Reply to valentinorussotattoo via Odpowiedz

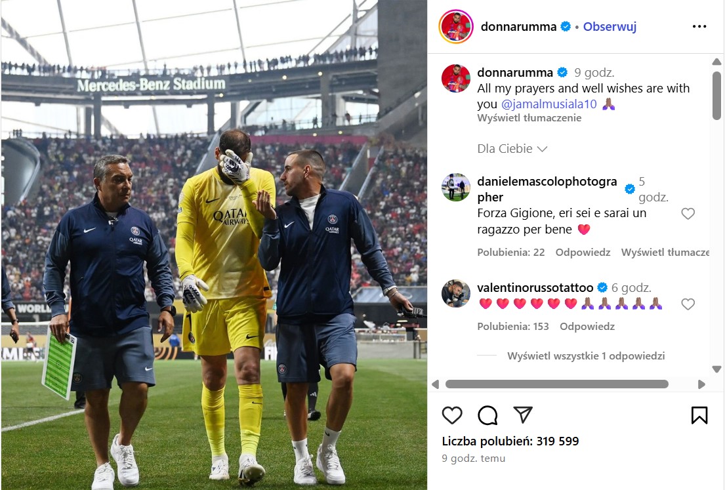click(587, 327)
